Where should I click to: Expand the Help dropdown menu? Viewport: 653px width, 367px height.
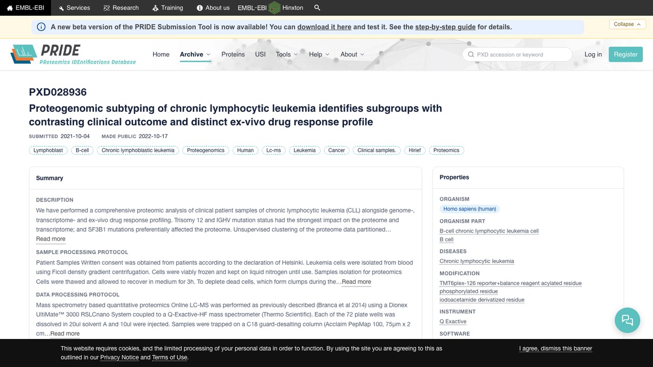tap(319, 55)
